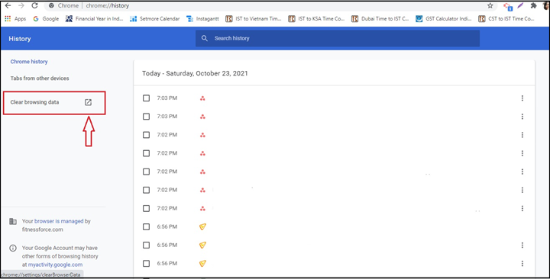This screenshot has width=550, height=279.
Task: Tick the checkbox of the last 6:56 PM entry
Action: 146,264
